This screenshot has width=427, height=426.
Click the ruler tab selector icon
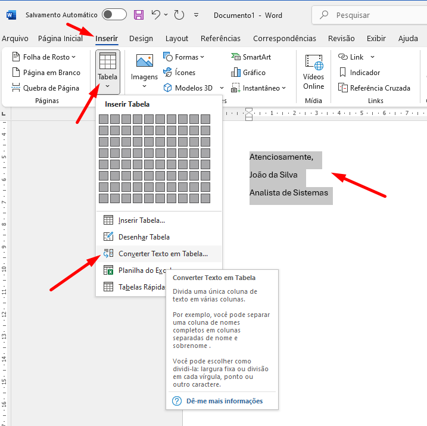(3, 114)
